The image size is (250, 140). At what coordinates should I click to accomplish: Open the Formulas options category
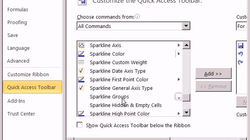18,10
